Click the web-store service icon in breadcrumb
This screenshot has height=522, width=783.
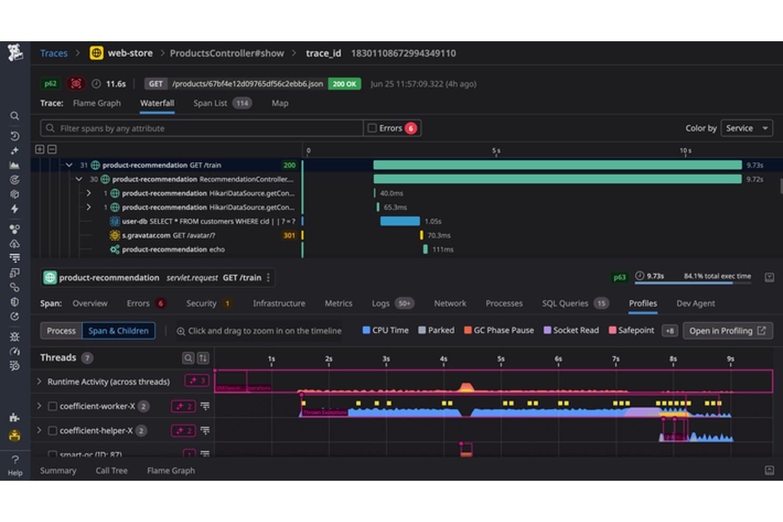tap(96, 53)
